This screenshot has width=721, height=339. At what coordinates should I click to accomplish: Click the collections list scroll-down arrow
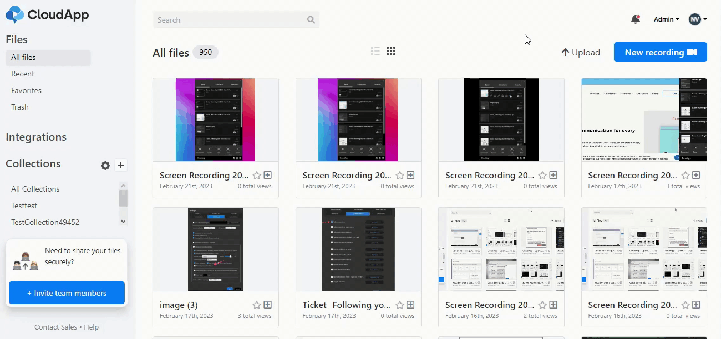pos(123,221)
